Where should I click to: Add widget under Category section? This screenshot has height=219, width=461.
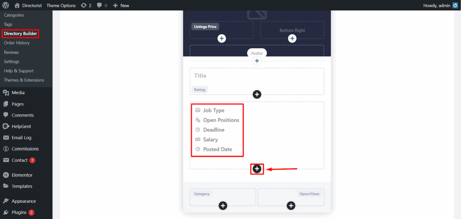[x=223, y=205]
